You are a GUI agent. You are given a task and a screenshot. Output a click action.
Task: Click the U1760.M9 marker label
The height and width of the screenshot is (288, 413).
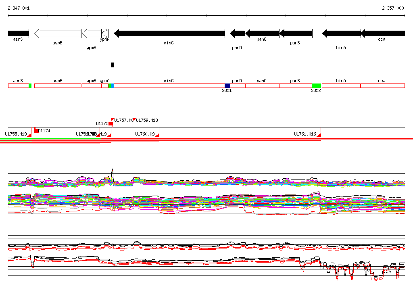[145, 134]
